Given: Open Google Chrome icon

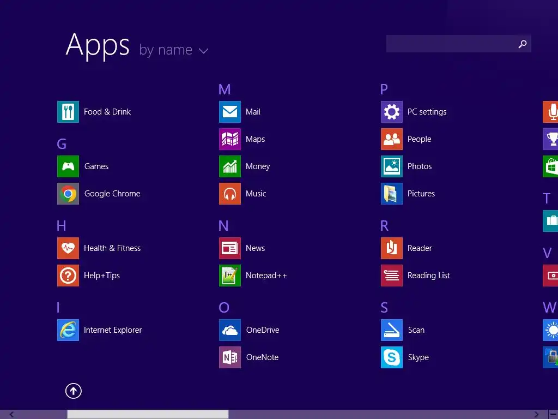Looking at the screenshot, I should coord(68,194).
